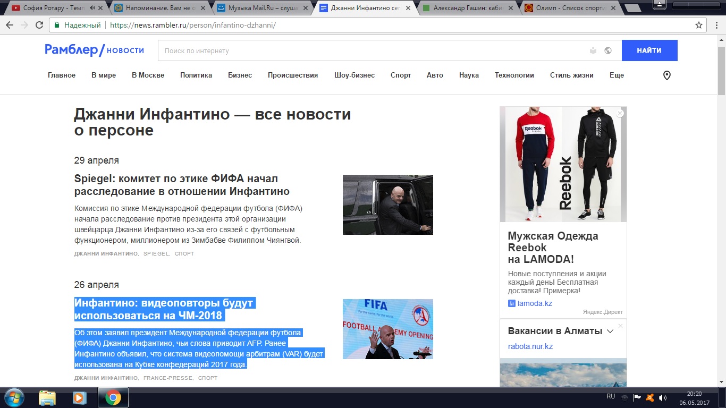The height and width of the screenshot is (408, 726).
Task: Click the Chrome icon in the taskbar
Action: coord(113,397)
